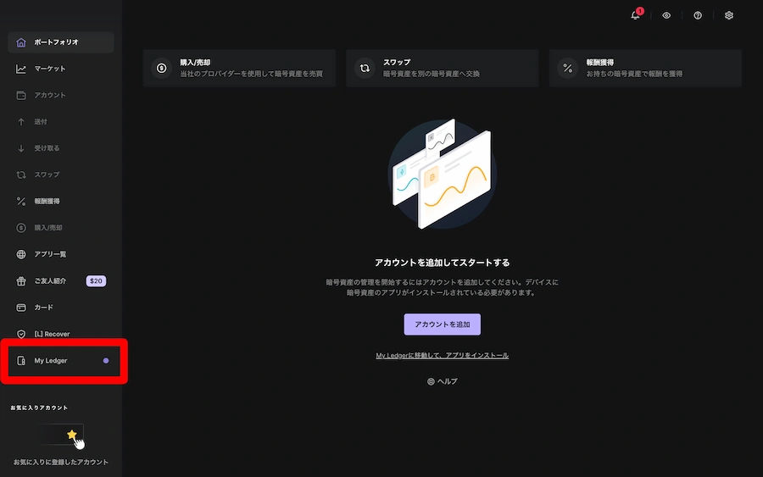This screenshot has width=763, height=477.
Task: Click the ご友人紹介 gift icon
Action: click(21, 280)
